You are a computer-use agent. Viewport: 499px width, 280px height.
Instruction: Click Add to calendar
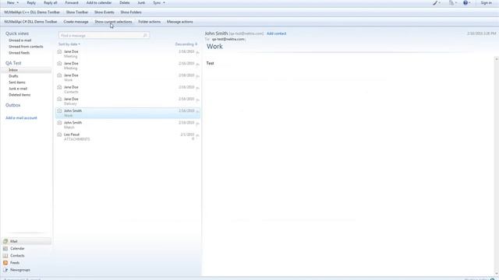[x=99, y=3]
